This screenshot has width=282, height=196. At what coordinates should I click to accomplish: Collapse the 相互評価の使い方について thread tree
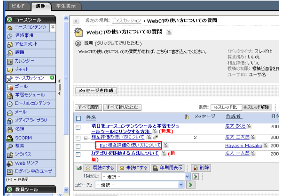[x=86, y=139]
